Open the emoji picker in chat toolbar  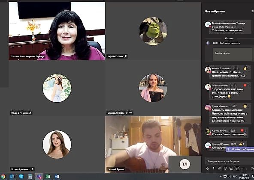225,168
